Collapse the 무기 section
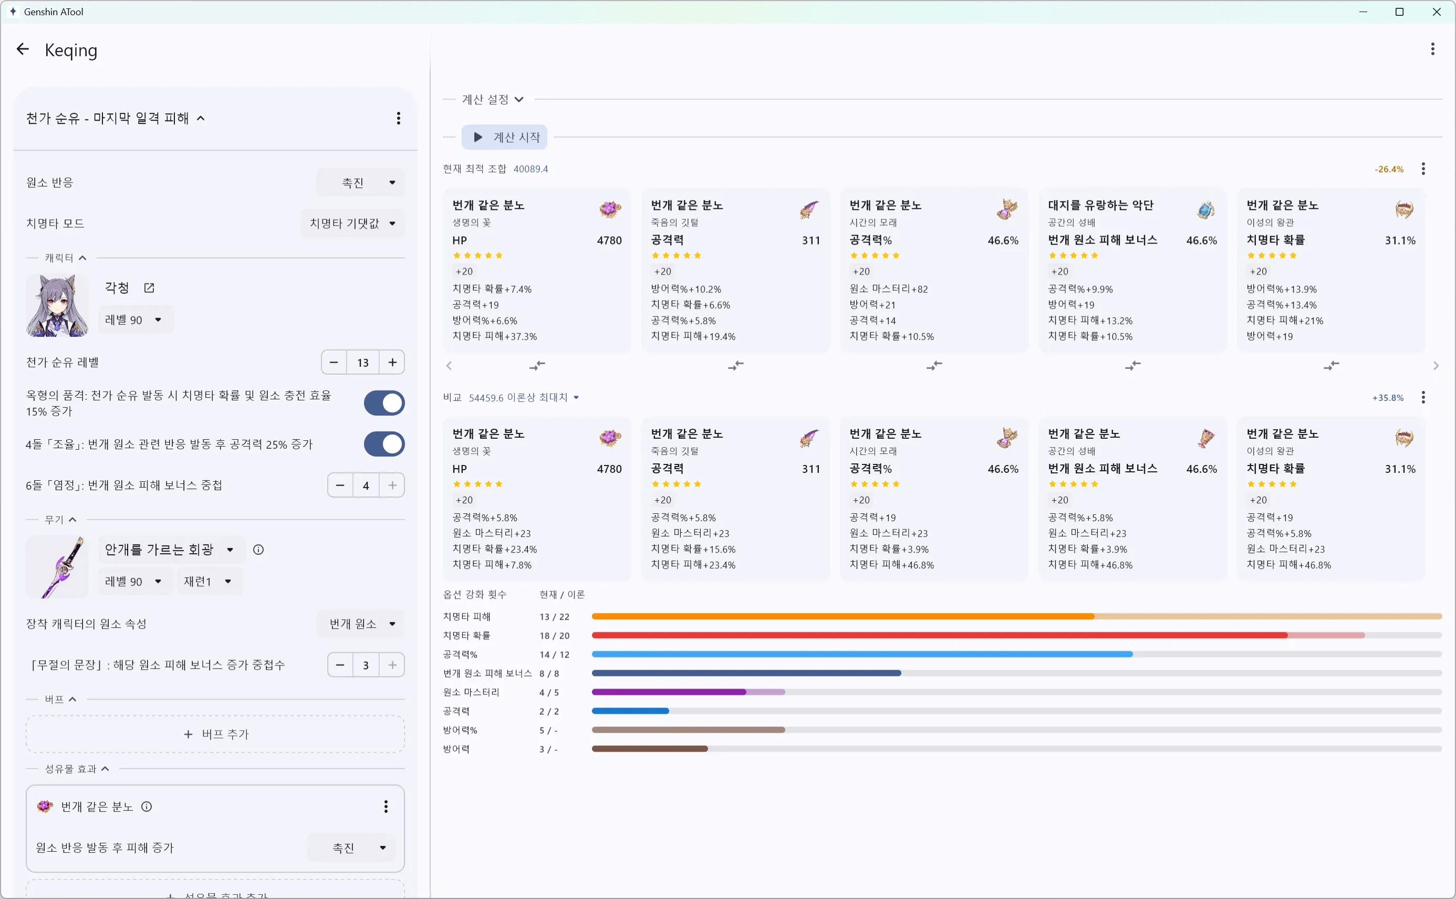Screen dimensions: 1456x899 coord(61,520)
